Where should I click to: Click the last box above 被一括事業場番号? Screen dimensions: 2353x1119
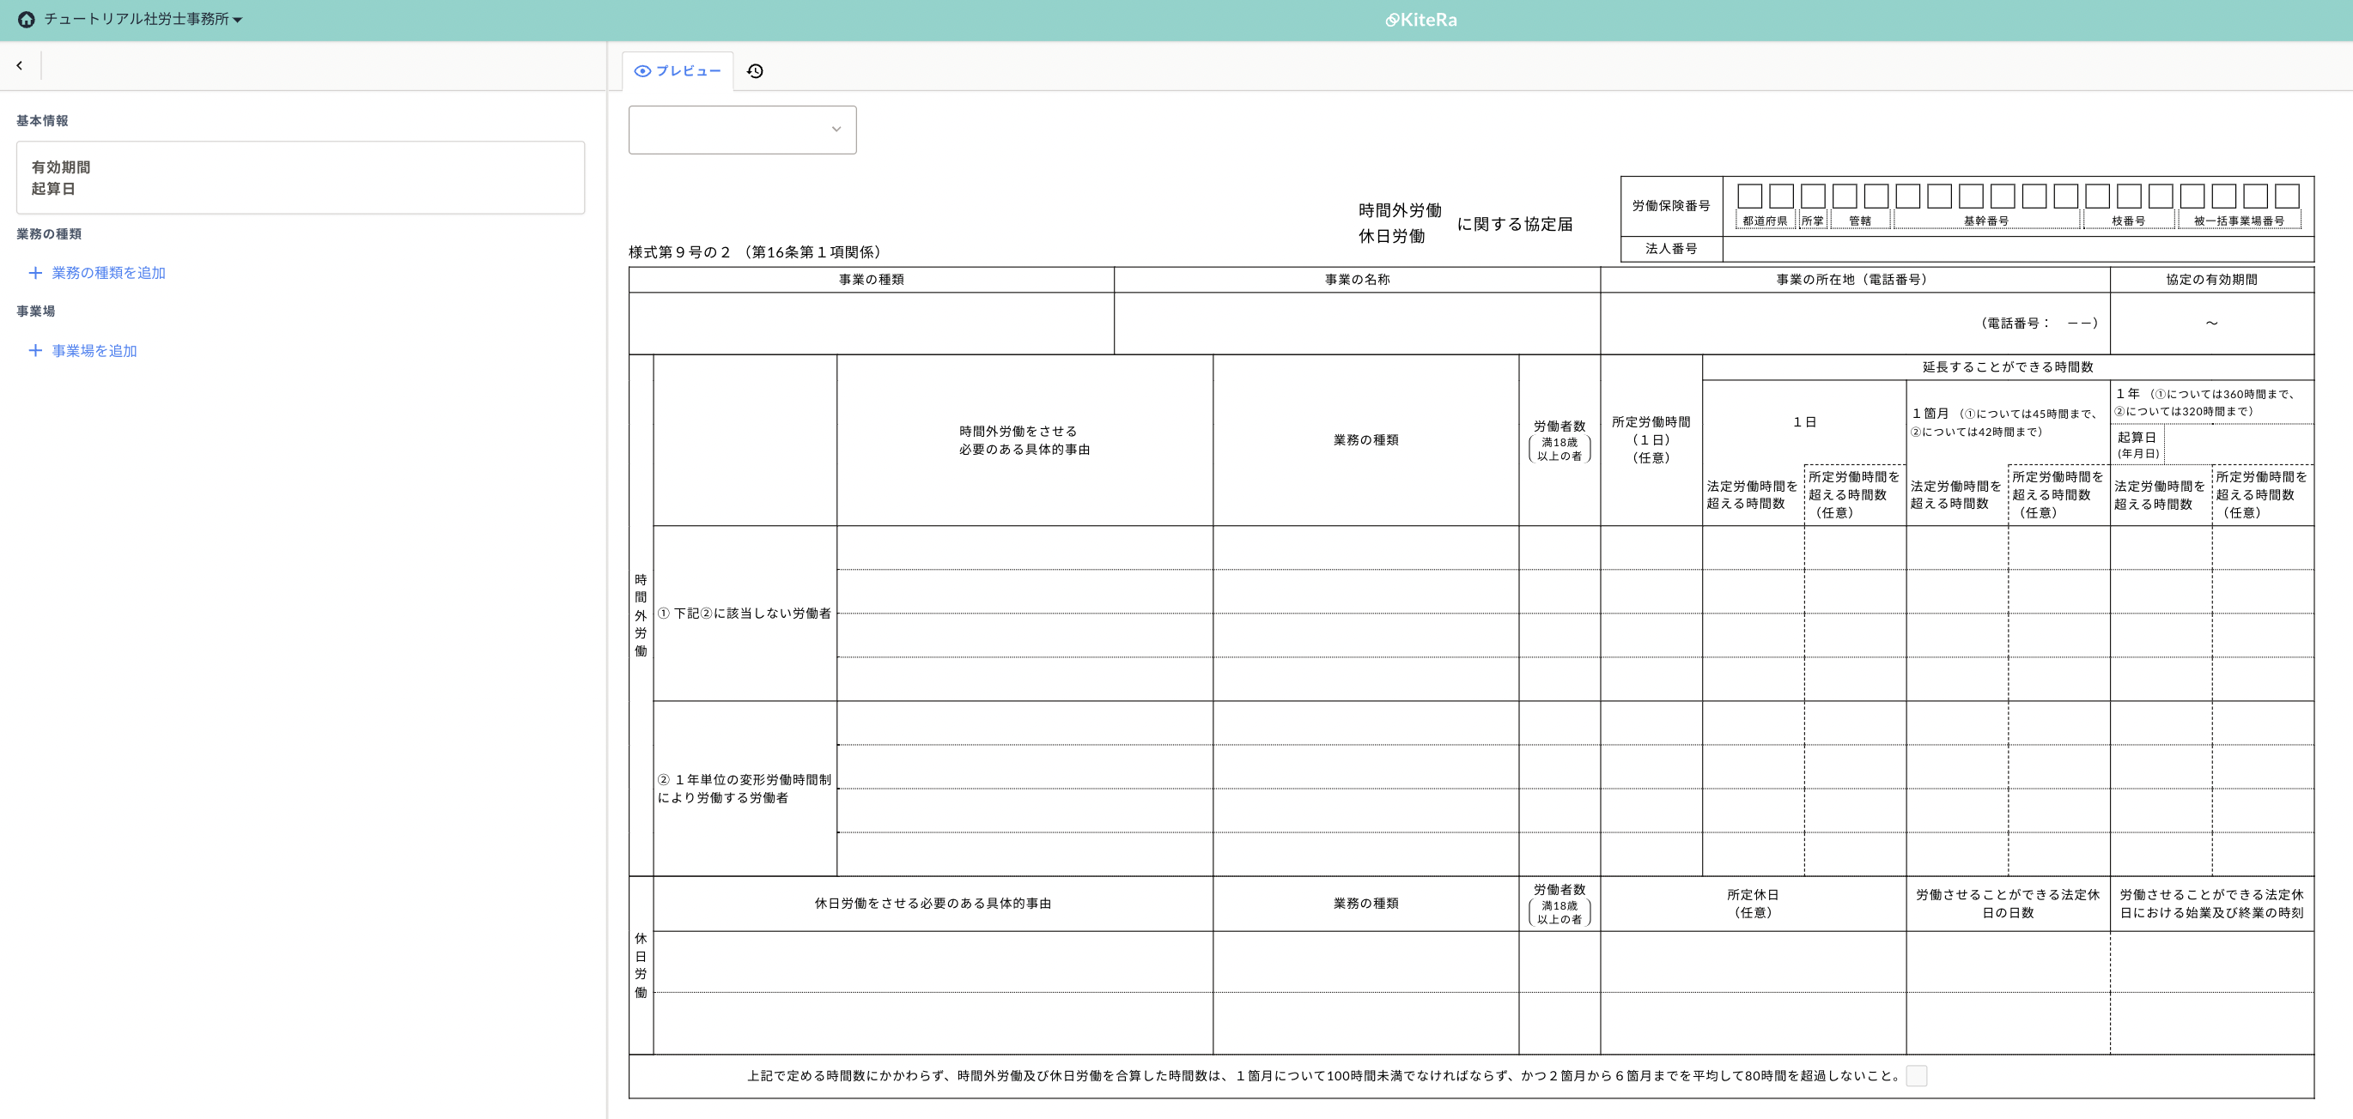tap(2286, 197)
